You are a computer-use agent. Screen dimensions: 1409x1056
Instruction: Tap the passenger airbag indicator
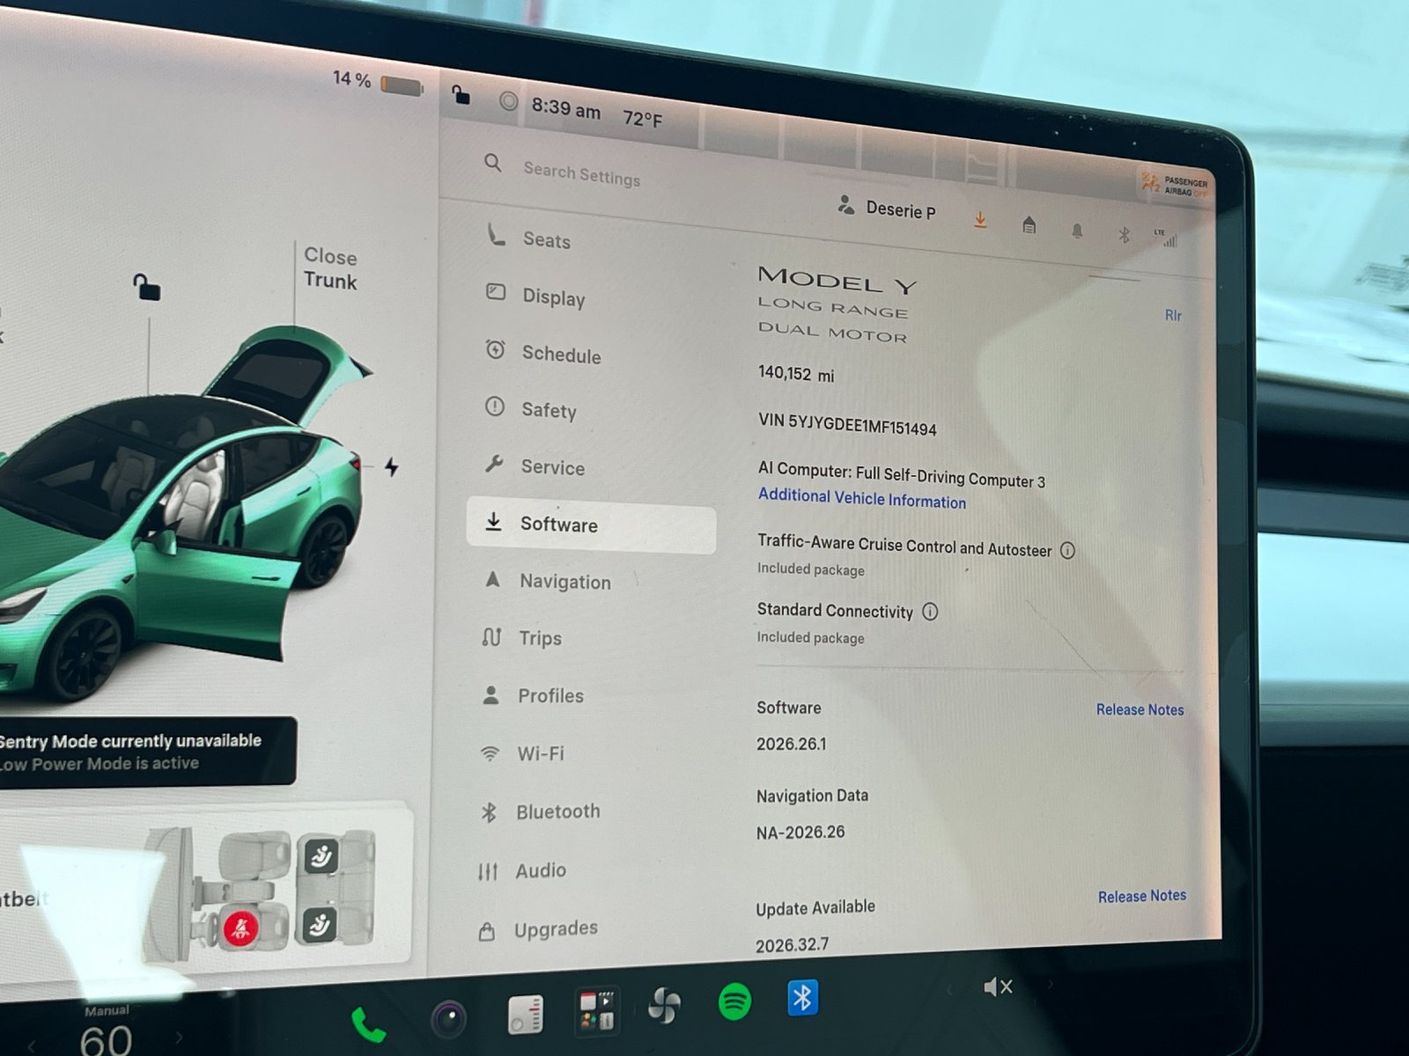pos(1175,185)
